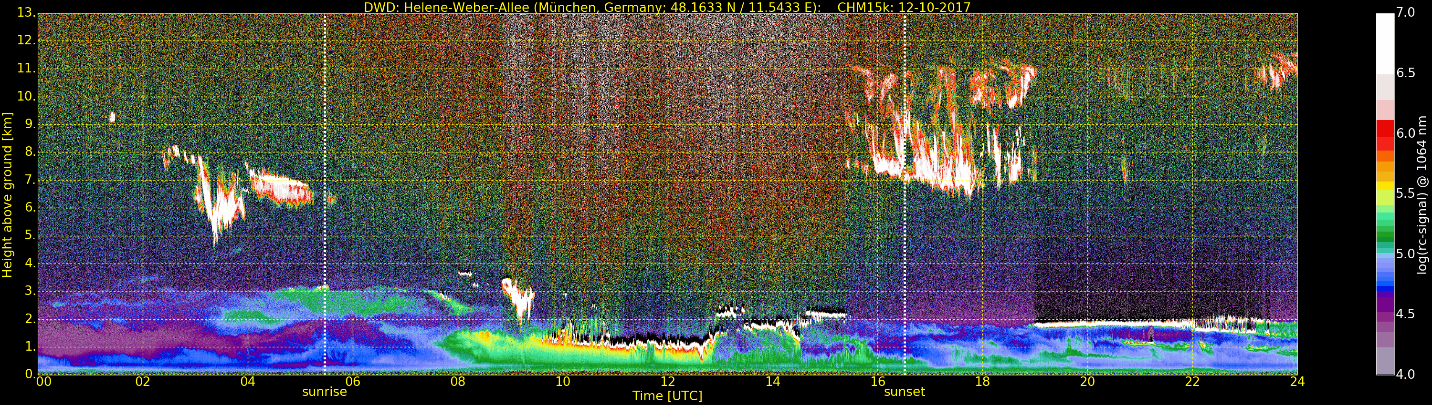Click the height axis tick label 7.
Screen dimensions: 1432x405
click(x=30, y=180)
